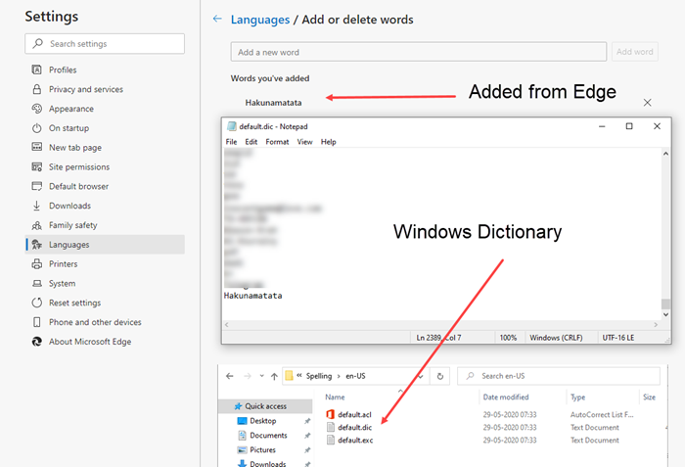
Task: Click the Reset settings icon
Action: coord(37,303)
